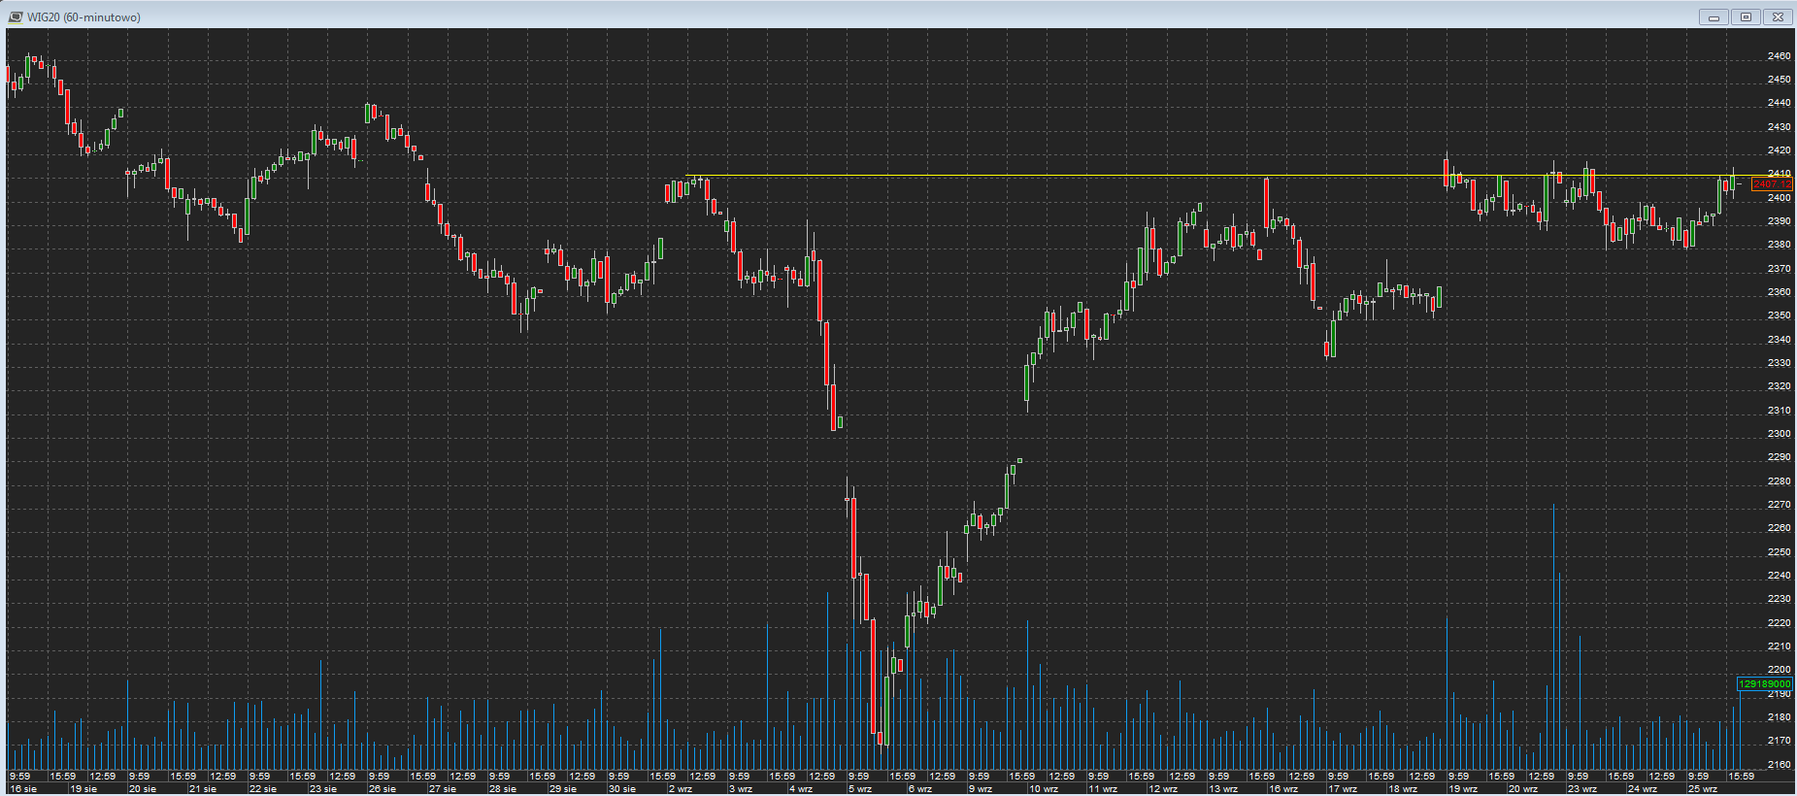Click the 2450 price axis label
This screenshot has height=796, width=1797.
1780,80
